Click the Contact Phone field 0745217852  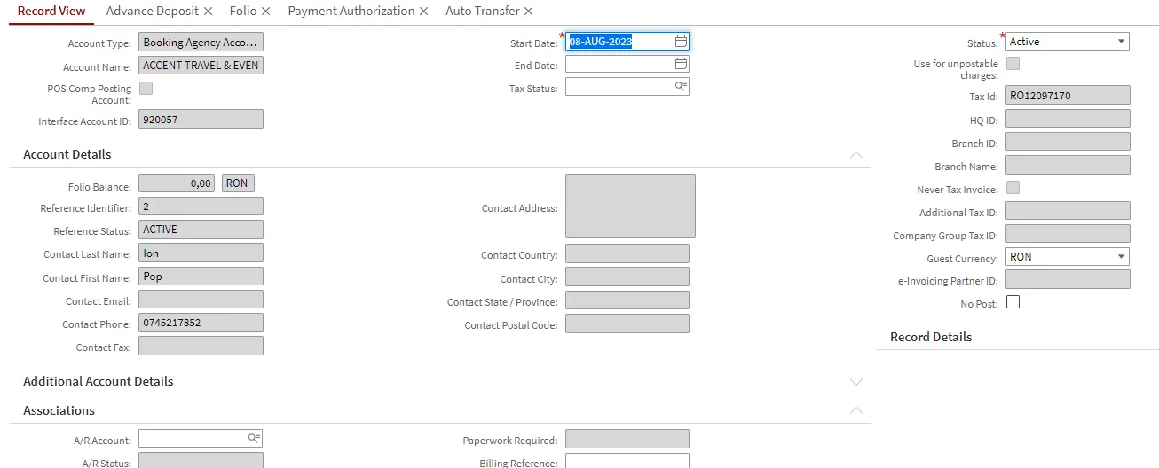[x=201, y=323]
